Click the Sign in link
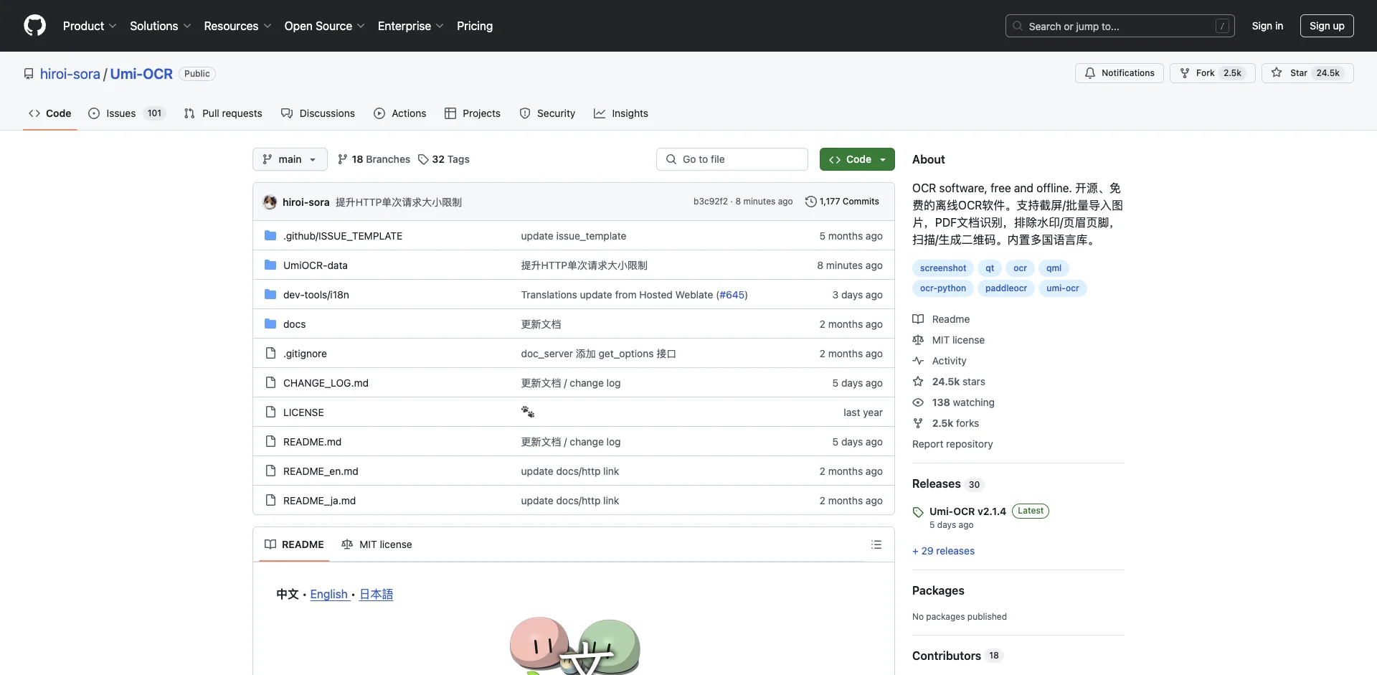Viewport: 1377px width, 675px height. tap(1267, 26)
